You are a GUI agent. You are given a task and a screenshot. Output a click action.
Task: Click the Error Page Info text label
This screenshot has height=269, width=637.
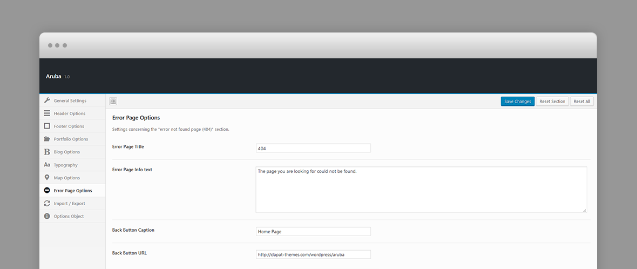(x=132, y=170)
